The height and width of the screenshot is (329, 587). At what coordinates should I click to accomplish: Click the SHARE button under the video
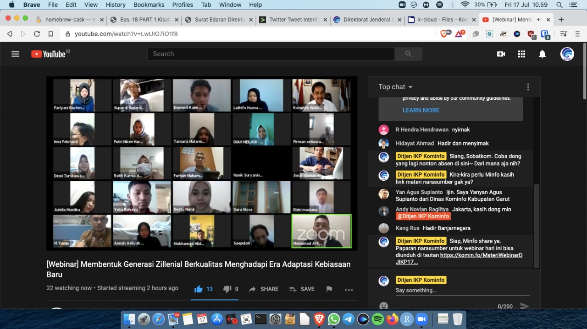[264, 289]
